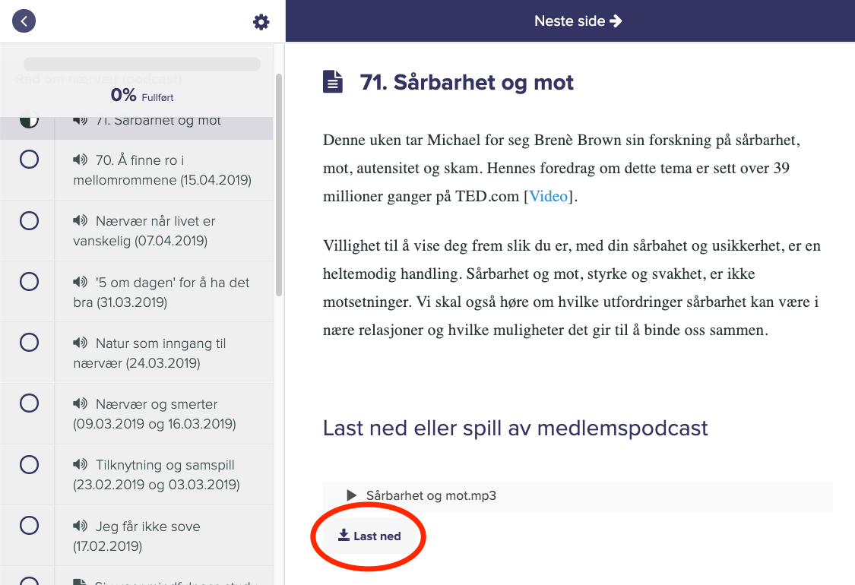Toggle completion circle for Tilknytning og samspill

click(29, 464)
